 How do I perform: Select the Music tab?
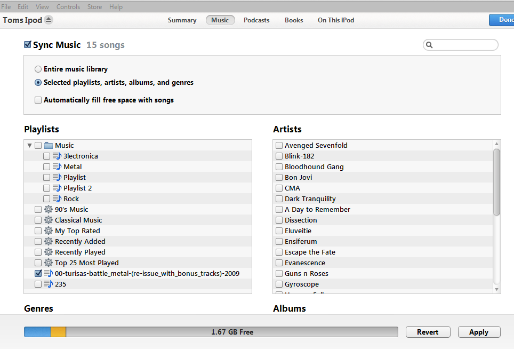coord(220,20)
